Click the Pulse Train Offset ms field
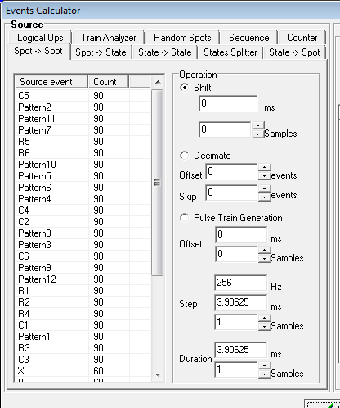 tap(241, 234)
